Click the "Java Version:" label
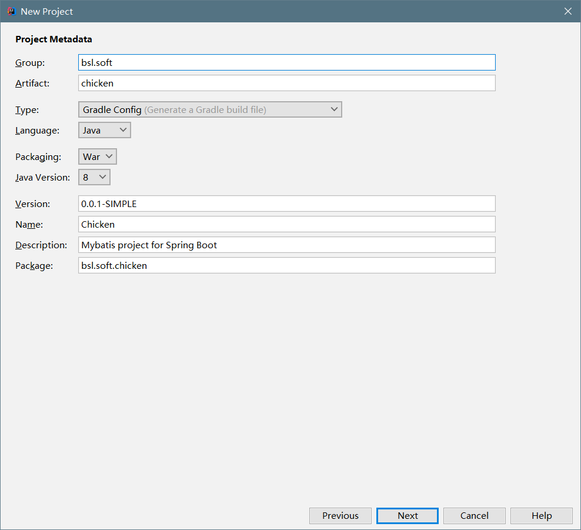The image size is (581, 530). click(x=42, y=177)
